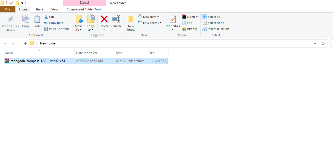The image size is (333, 143).
Task: Click the search box right of Refresh
Action: click(x=332, y=43)
